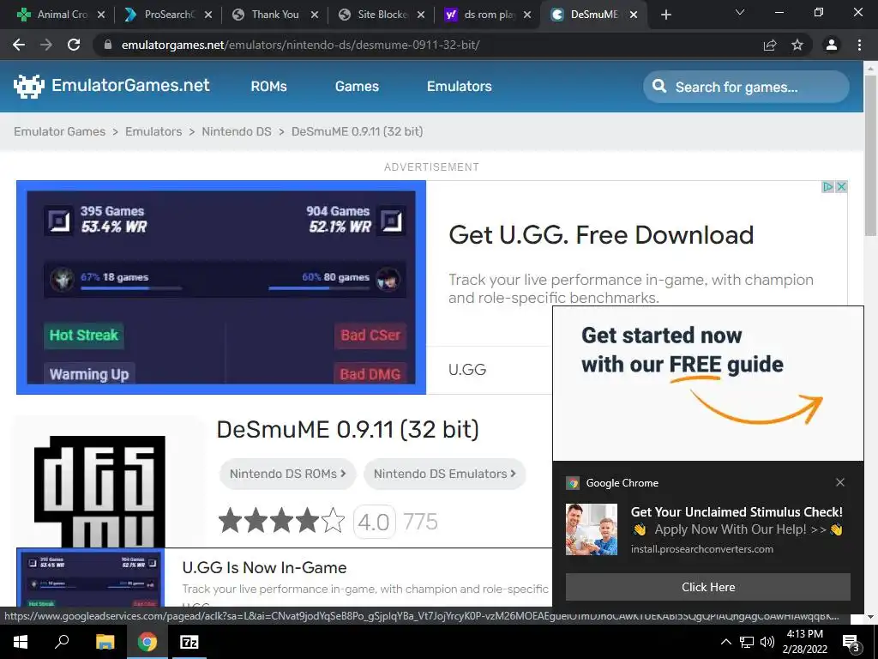878x659 pixels.
Task: Click the stimulus check notification image
Action: 592,529
